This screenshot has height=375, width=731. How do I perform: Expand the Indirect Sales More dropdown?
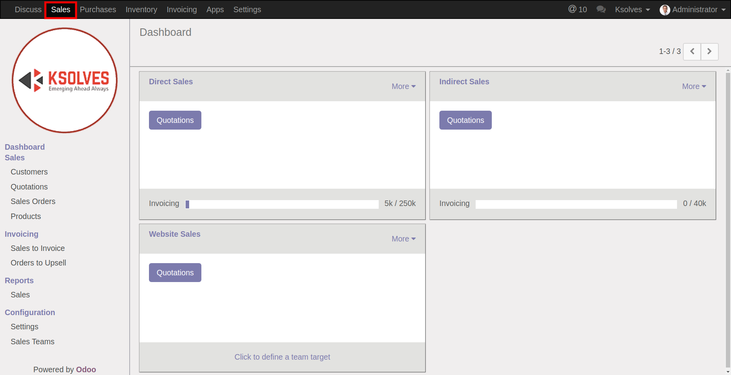[x=694, y=86]
